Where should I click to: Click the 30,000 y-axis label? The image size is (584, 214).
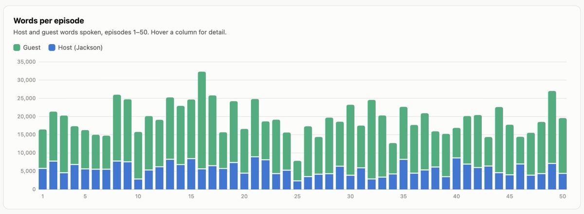pos(27,80)
